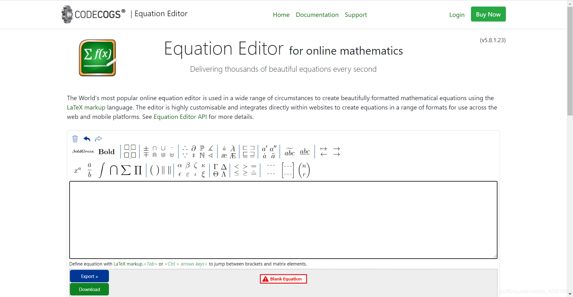Go to the Home page
The image size is (573, 297).
pos(281,15)
